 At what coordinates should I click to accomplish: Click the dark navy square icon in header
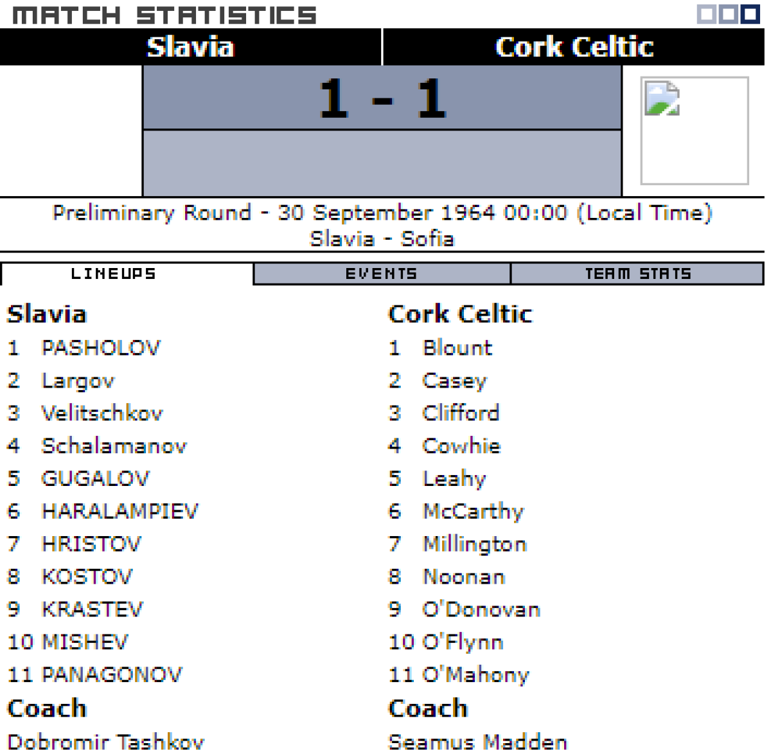(x=750, y=14)
